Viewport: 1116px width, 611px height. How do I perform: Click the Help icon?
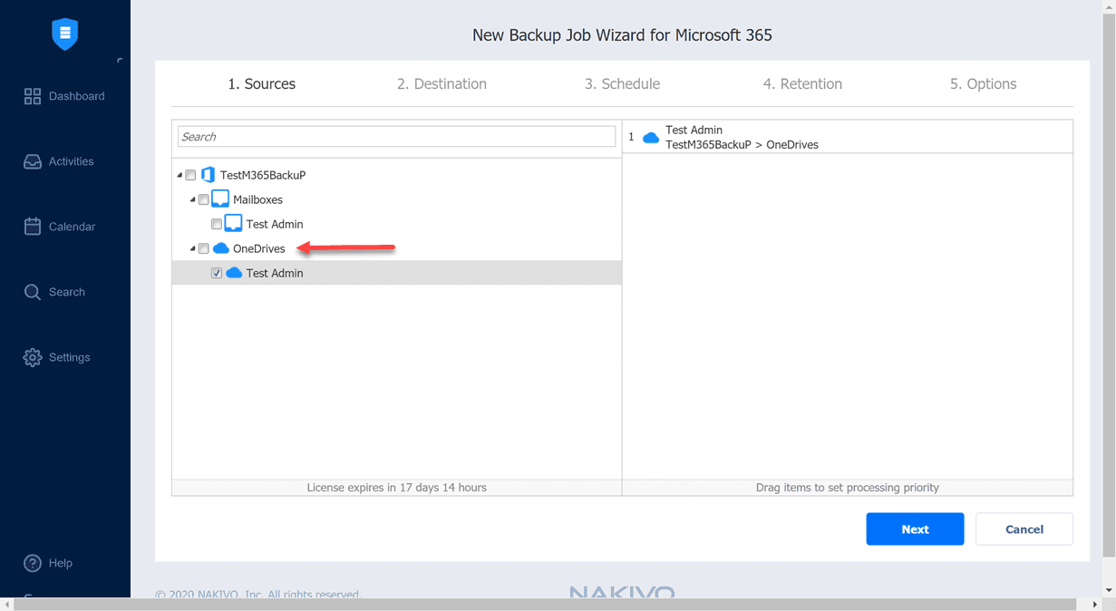[31, 562]
